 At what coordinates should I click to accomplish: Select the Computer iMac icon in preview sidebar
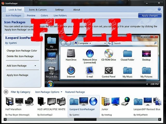[52, 56]
